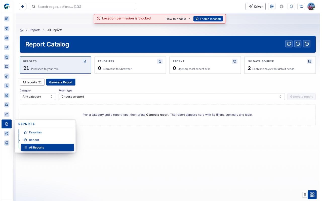
Task: Click the Reports breadcrumb link
Action: pyautogui.click(x=35, y=30)
